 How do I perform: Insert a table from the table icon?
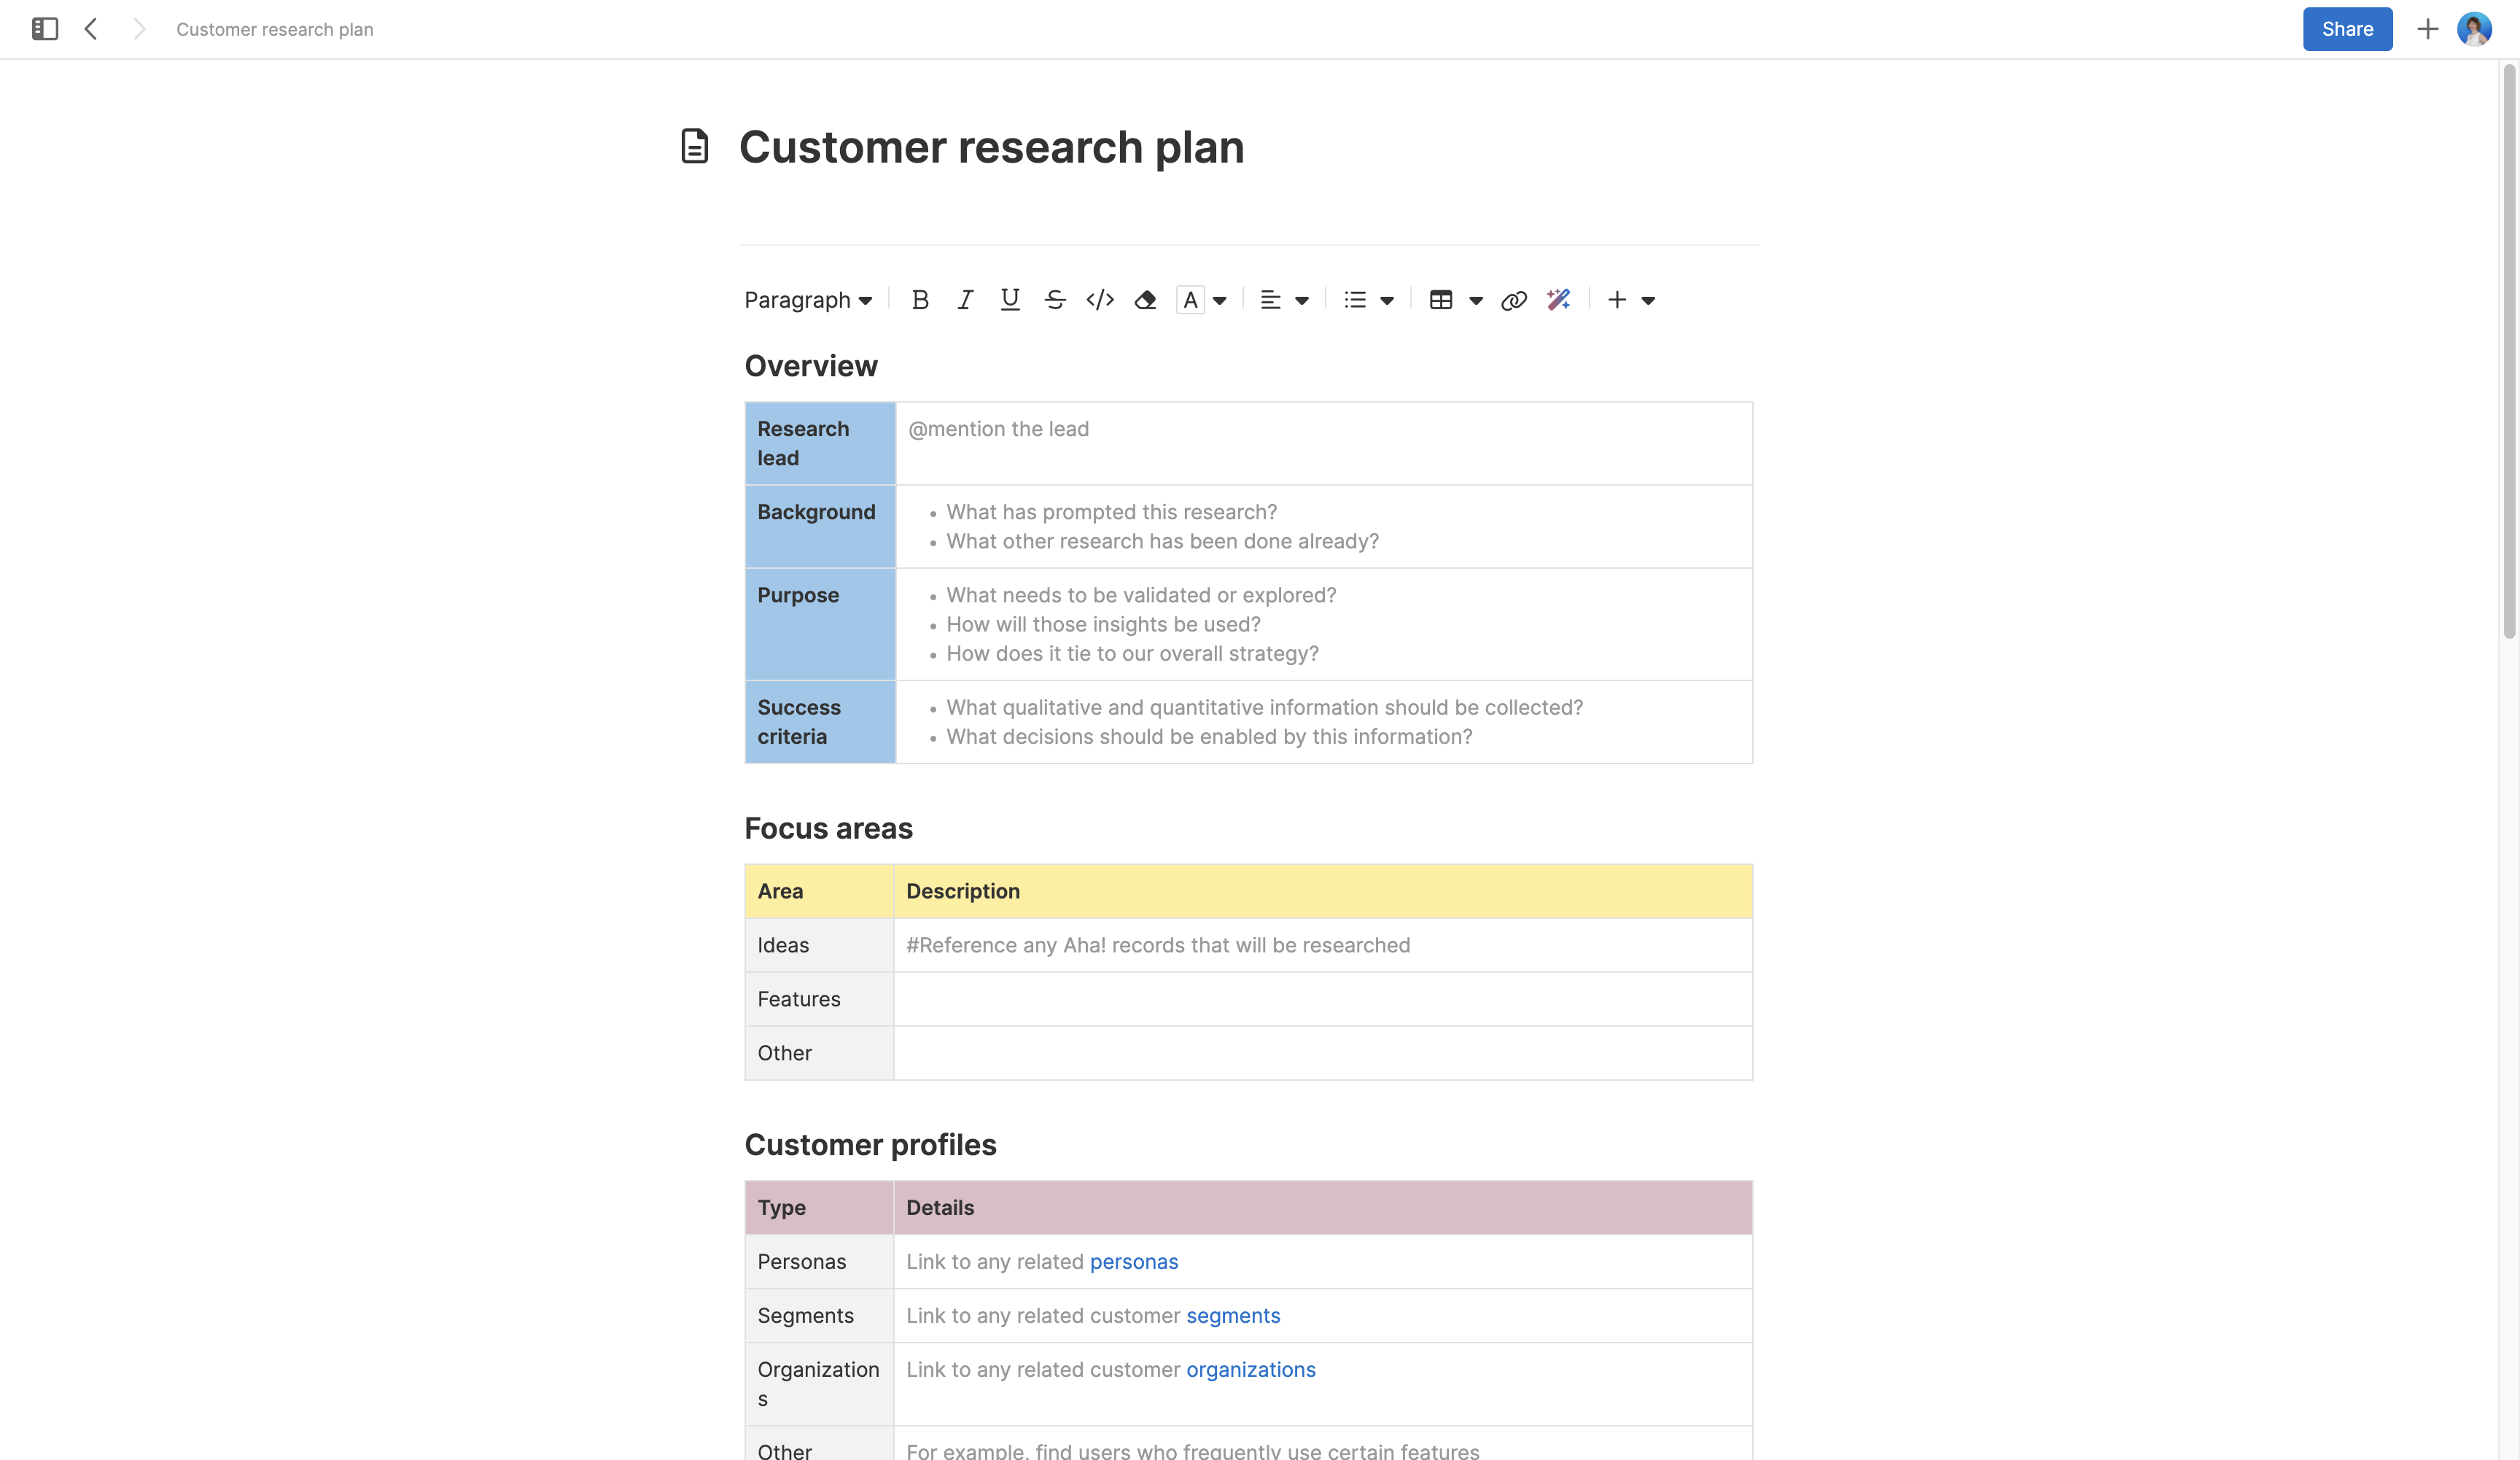(1440, 299)
